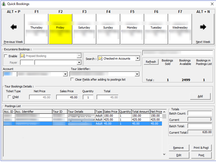
Task: Click the Batch Total field
Action: click(200, 126)
